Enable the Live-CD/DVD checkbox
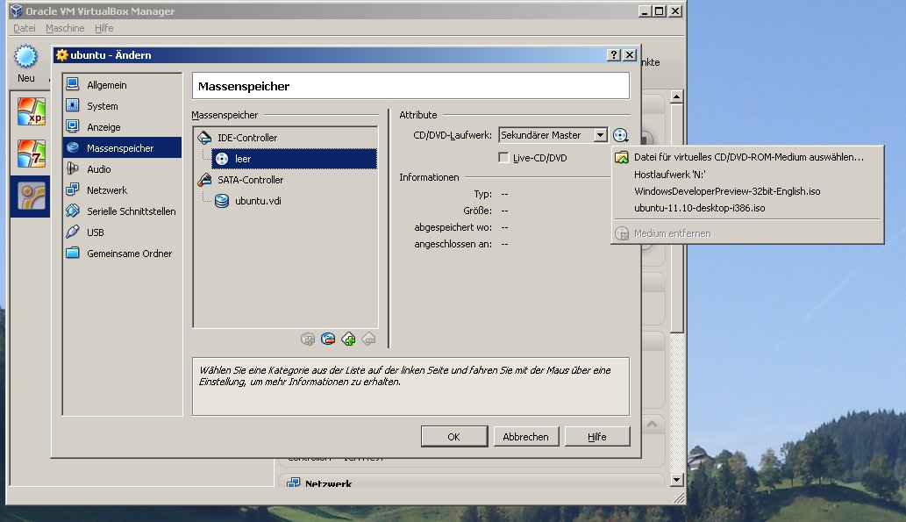Viewport: 906px width, 522px height. (503, 157)
